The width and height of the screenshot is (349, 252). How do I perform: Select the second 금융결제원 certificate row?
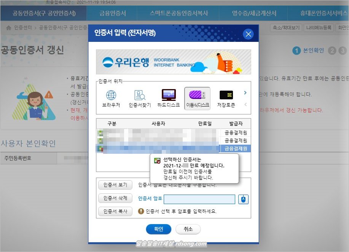(x=173, y=140)
